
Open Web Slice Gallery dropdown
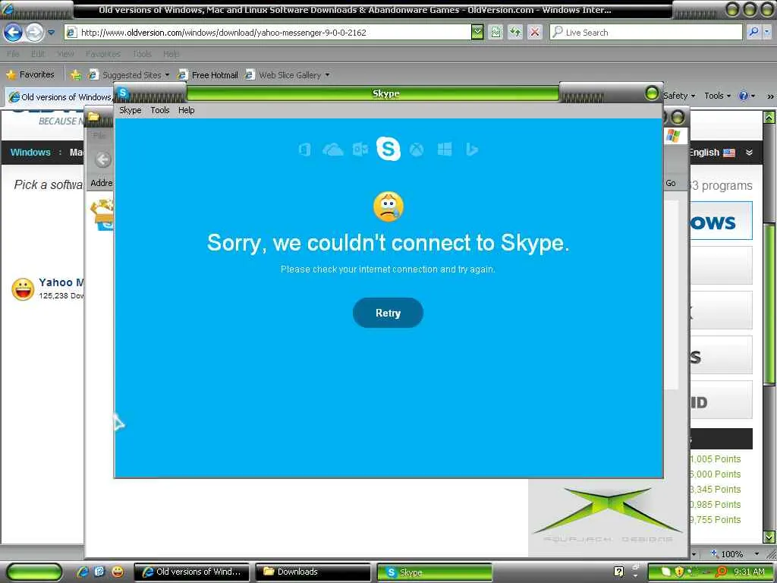click(x=287, y=75)
